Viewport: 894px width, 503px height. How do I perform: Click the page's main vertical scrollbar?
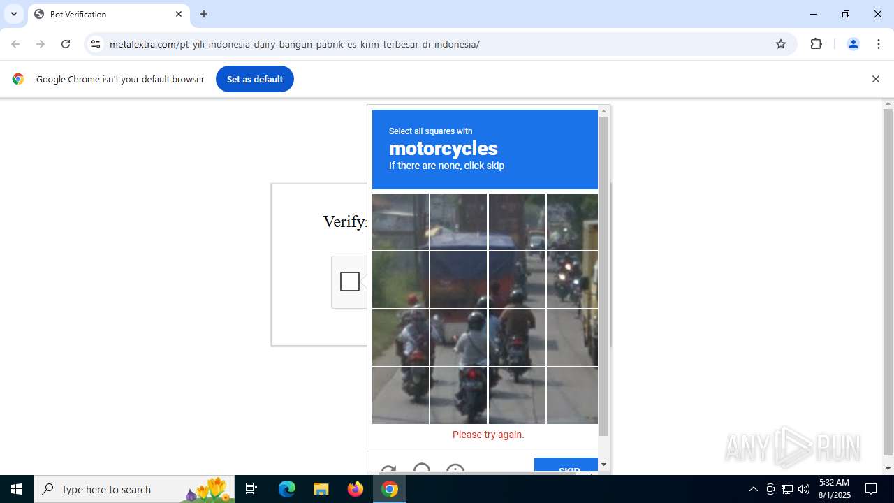pyautogui.click(x=888, y=282)
